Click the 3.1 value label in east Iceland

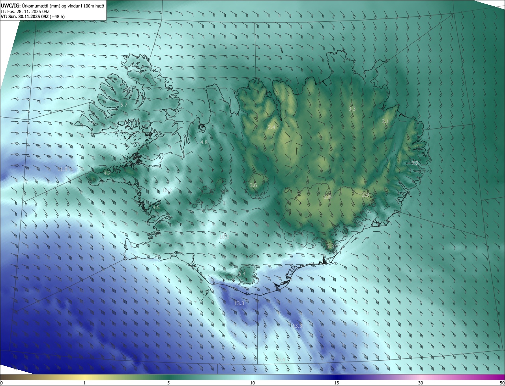click(385, 122)
